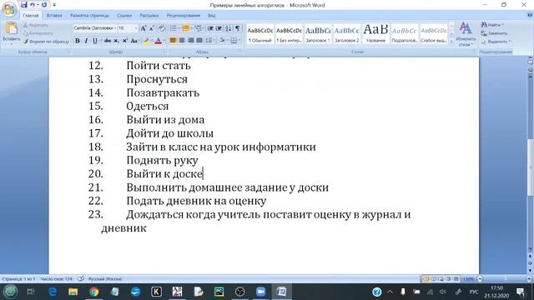The image size is (534, 300).
Task: Open Изменить стили dropdown
Action: coord(466,34)
